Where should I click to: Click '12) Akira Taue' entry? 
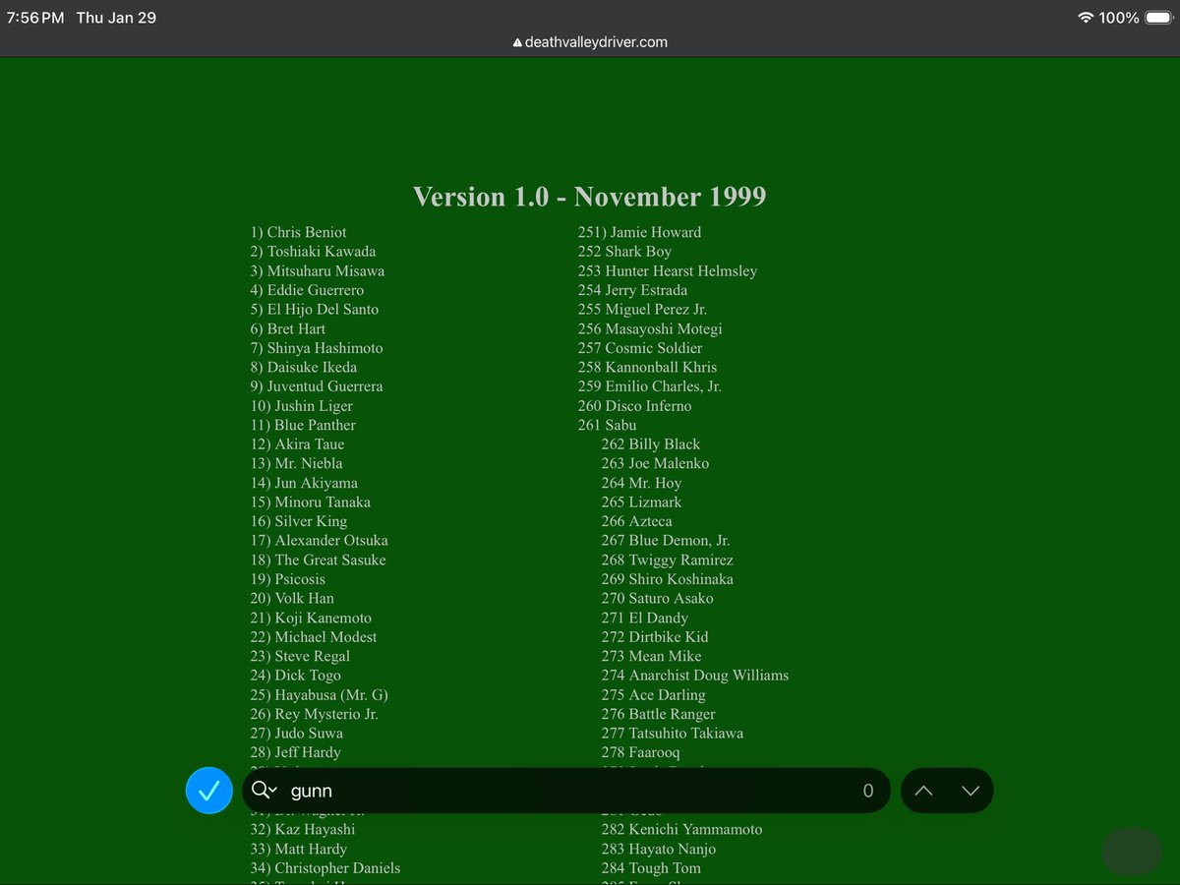297,444
